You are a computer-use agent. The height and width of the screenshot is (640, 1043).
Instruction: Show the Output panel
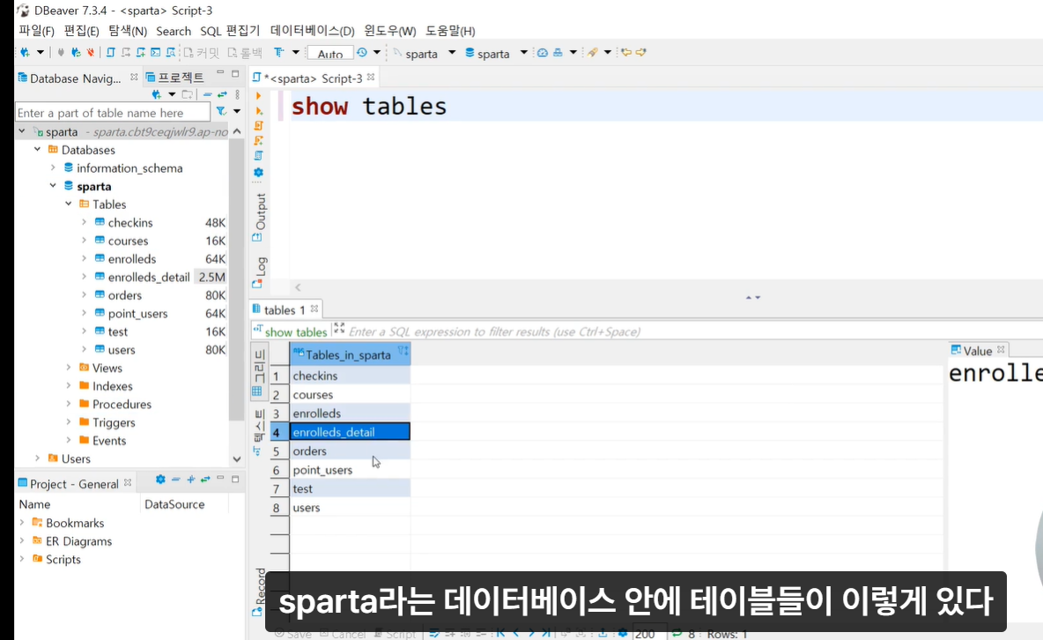[259, 218]
